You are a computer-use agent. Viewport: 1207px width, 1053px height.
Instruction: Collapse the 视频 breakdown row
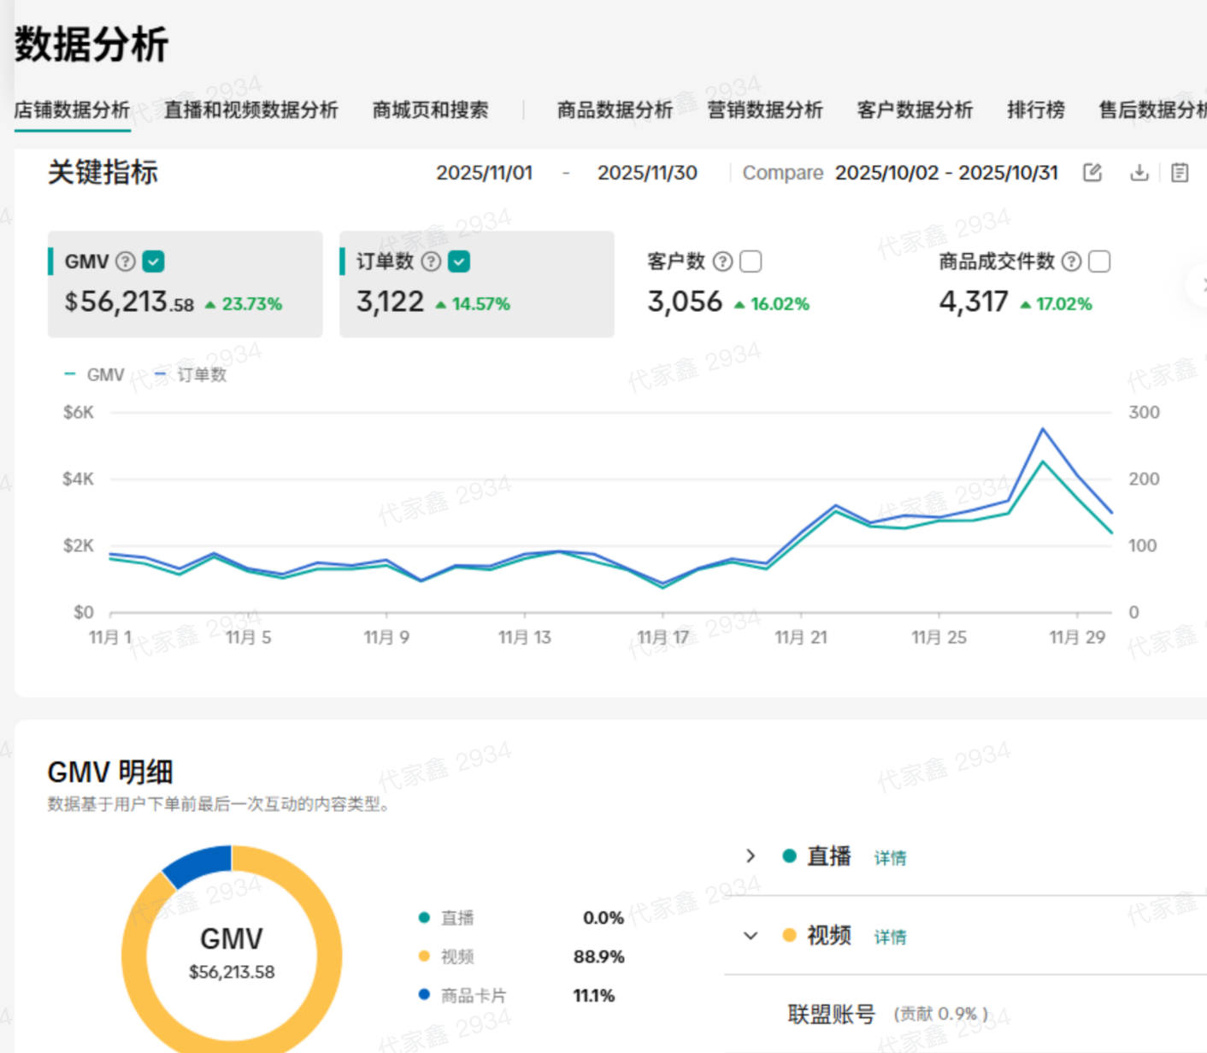click(751, 936)
